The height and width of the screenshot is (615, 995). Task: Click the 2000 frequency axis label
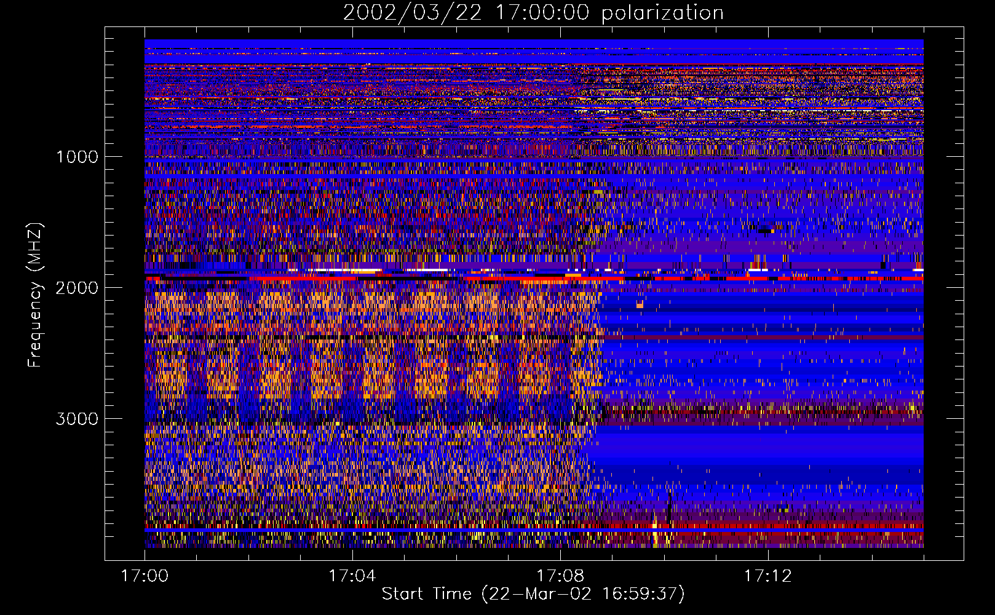(x=77, y=288)
